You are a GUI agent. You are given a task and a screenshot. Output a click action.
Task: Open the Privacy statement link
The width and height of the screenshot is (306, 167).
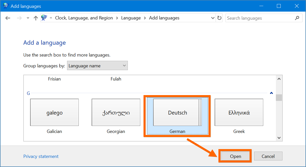coord(41,156)
